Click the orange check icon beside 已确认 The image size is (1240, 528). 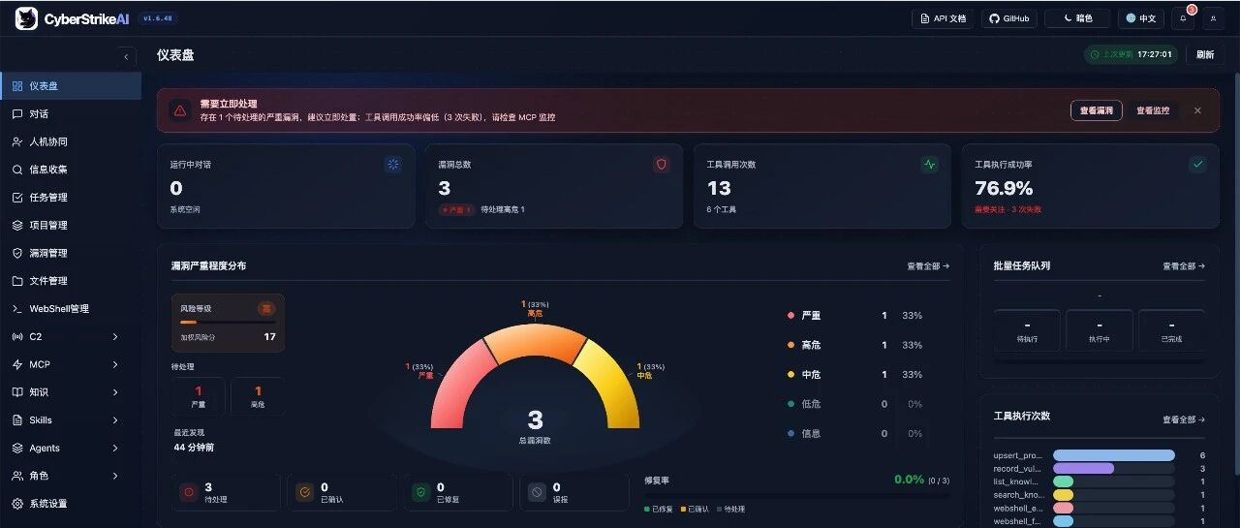pyautogui.click(x=304, y=492)
